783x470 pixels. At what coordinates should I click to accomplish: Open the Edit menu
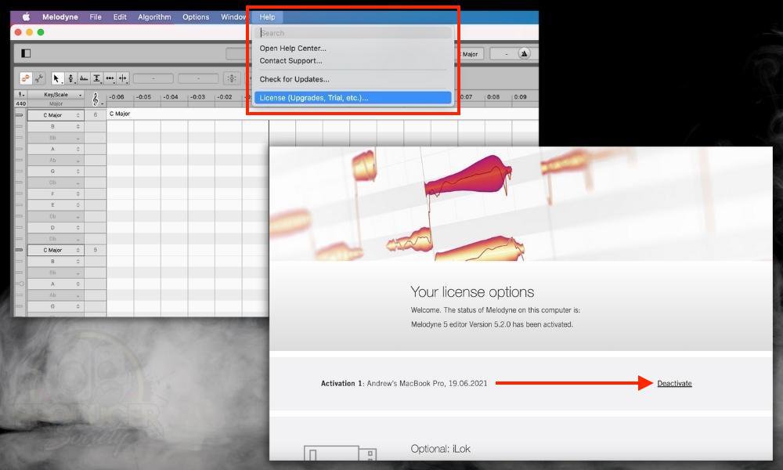pyautogui.click(x=120, y=17)
